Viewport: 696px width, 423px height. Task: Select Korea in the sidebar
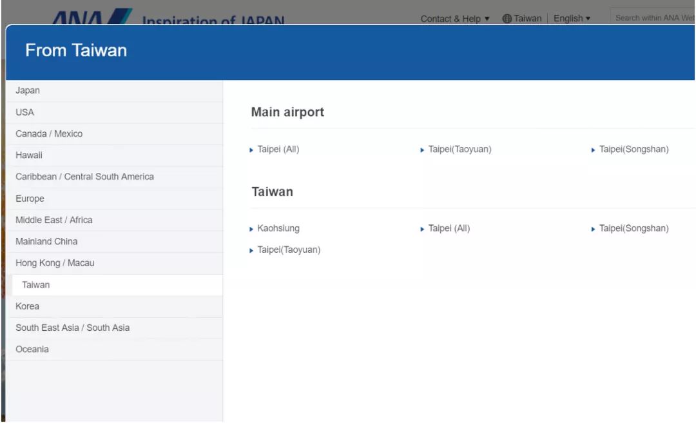point(27,306)
